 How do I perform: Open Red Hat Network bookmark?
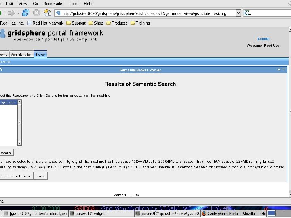[45, 23]
